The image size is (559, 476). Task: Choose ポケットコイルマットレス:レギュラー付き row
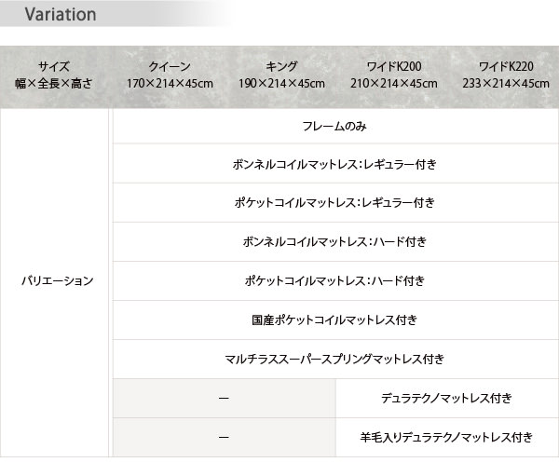point(335,202)
